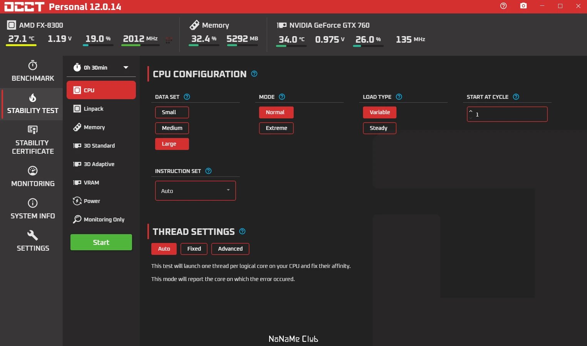Viewport: 587px width, 346px height.
Task: Click the AMD FX-8300 CPU chip icon
Action: (x=12, y=25)
